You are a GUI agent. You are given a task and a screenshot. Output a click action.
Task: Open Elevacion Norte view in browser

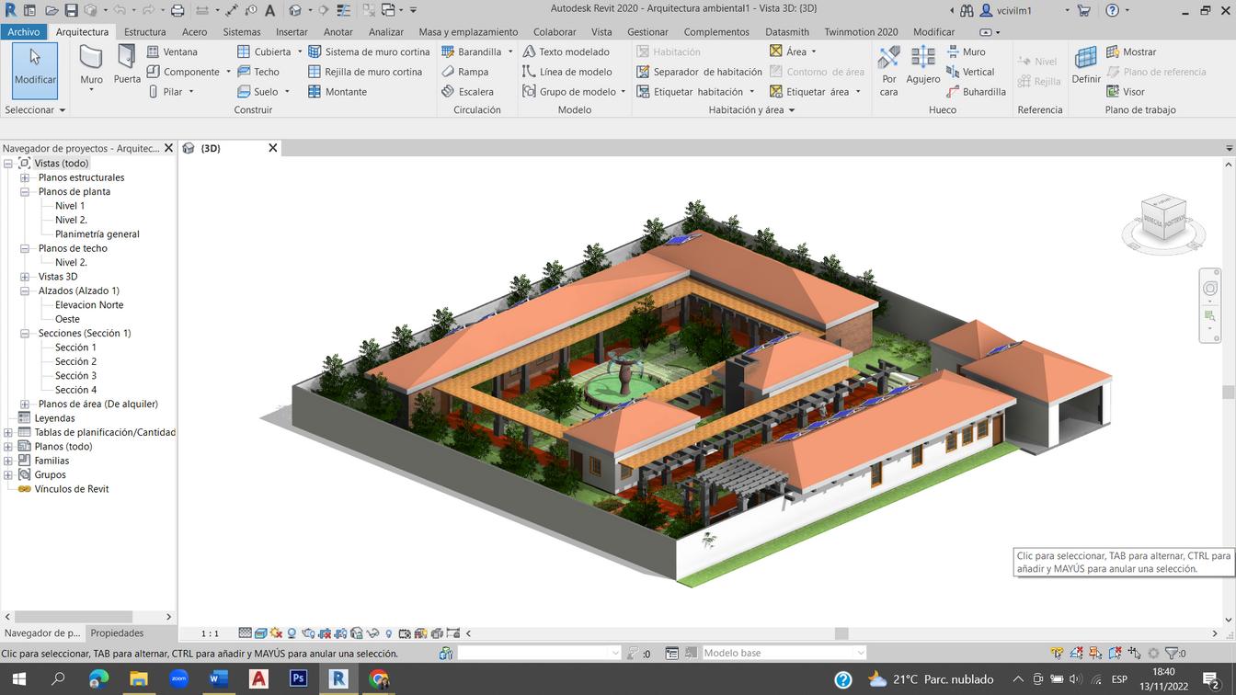[x=89, y=305]
